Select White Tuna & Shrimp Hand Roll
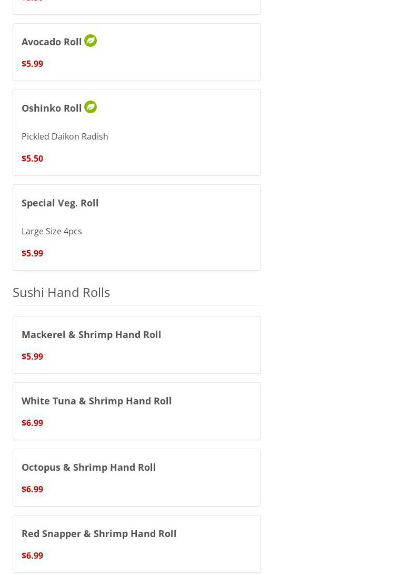This screenshot has height=575, width=413. [96, 401]
